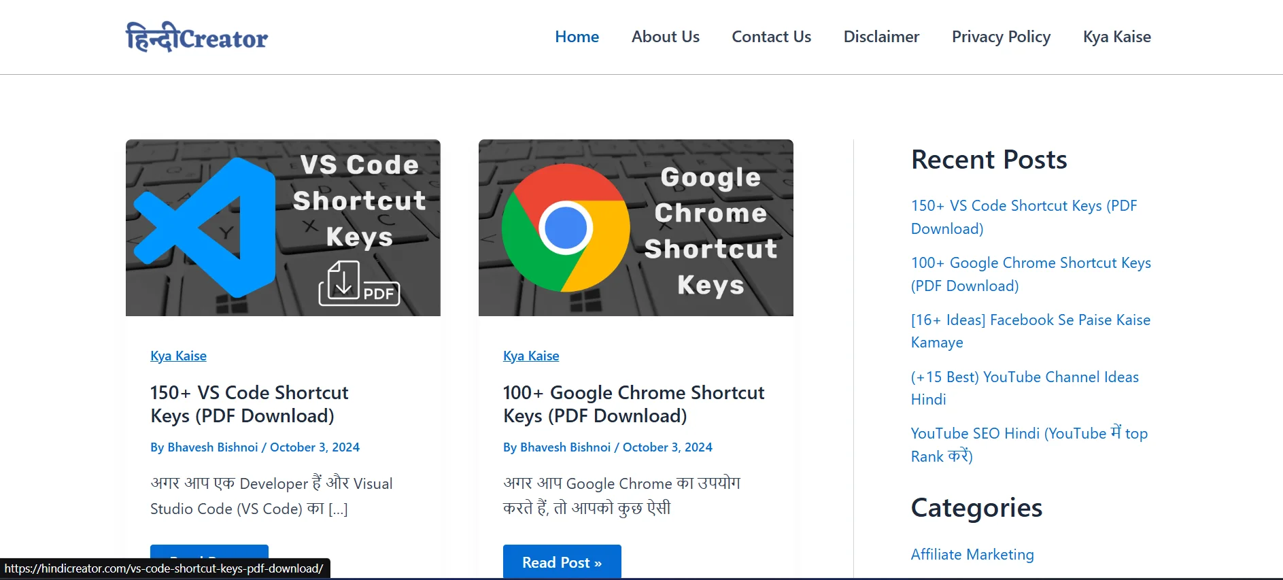This screenshot has width=1283, height=580.
Task: Open the Google Chrome Shortcut Keys thumbnail
Action: pos(636,228)
